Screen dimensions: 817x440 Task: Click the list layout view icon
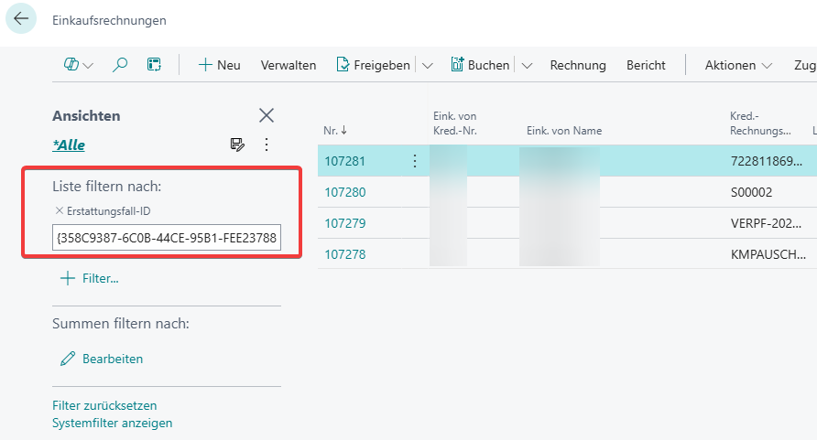click(154, 65)
